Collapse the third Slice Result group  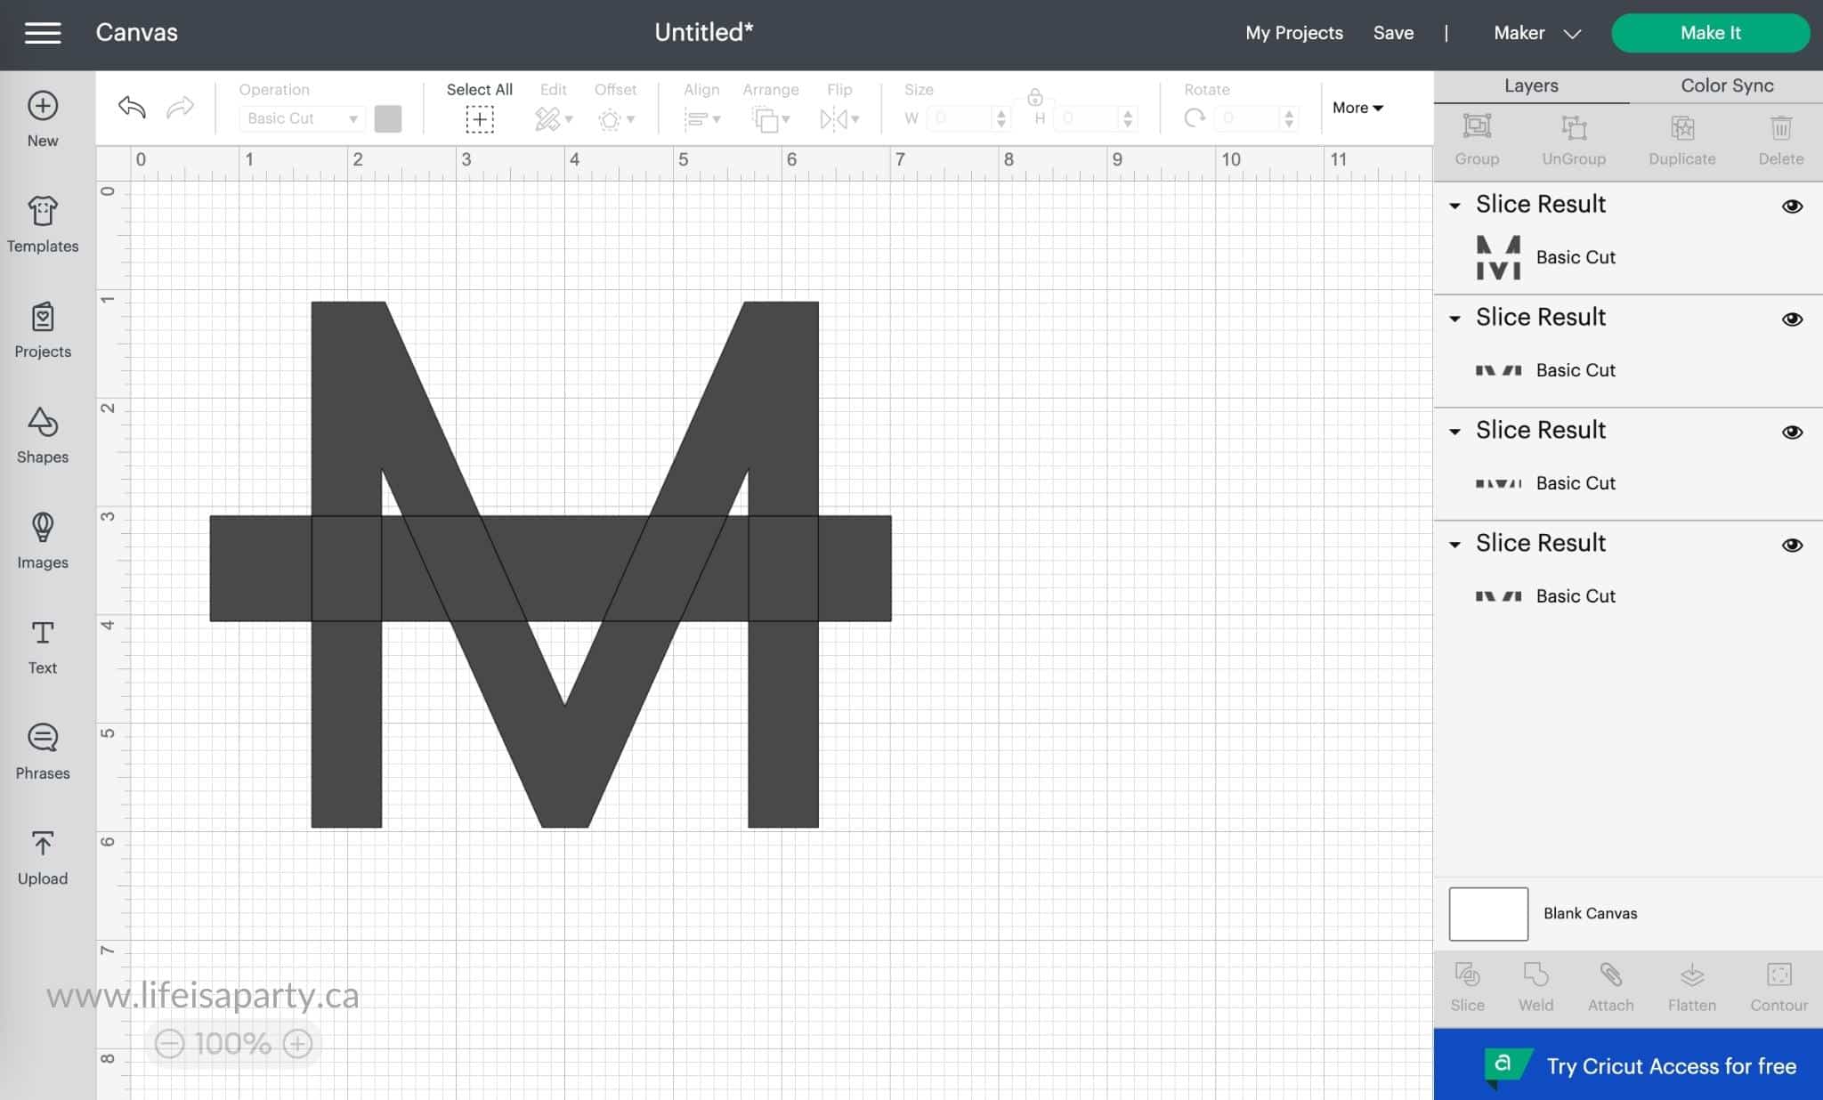pyautogui.click(x=1455, y=431)
